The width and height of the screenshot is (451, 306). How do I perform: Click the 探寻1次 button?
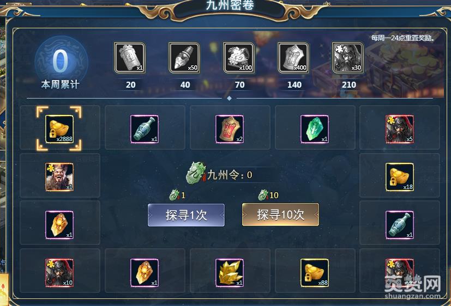pyautogui.click(x=186, y=215)
